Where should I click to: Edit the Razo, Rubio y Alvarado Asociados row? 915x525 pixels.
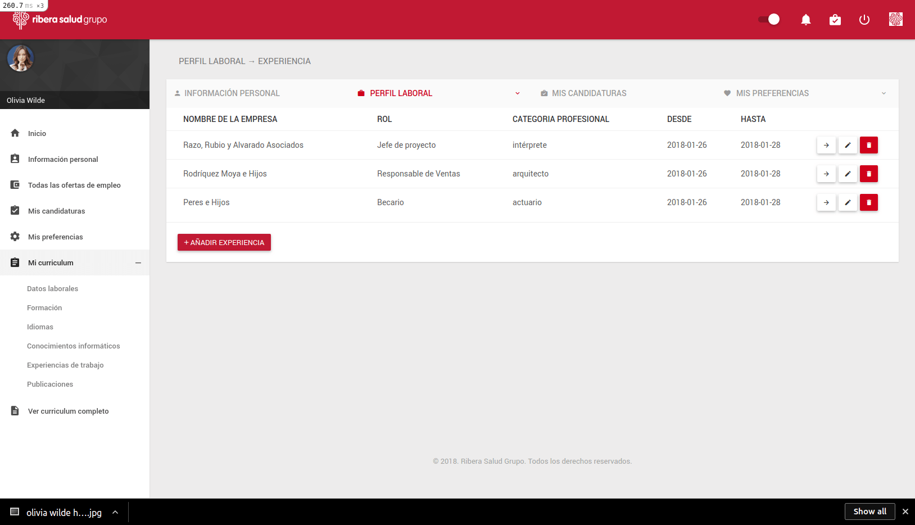(x=848, y=145)
